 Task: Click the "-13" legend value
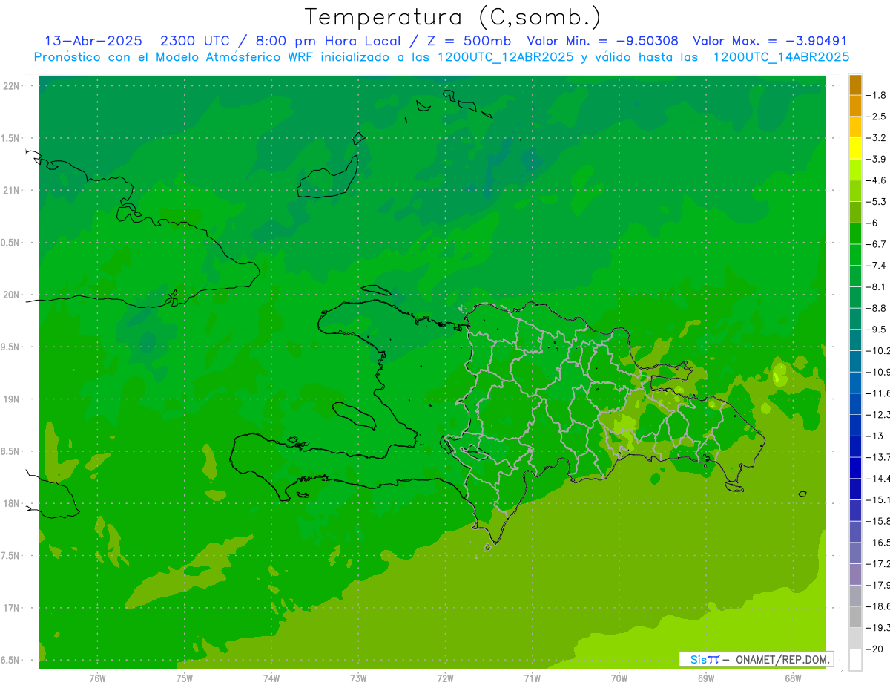874,436
